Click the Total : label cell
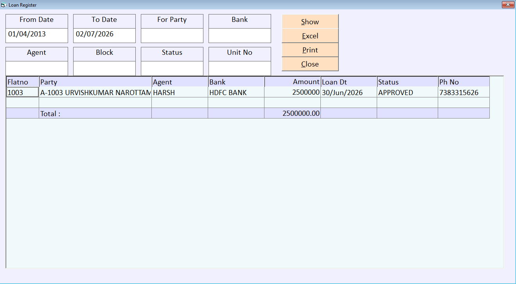Image resolution: width=516 pixels, height=284 pixels. (95, 113)
